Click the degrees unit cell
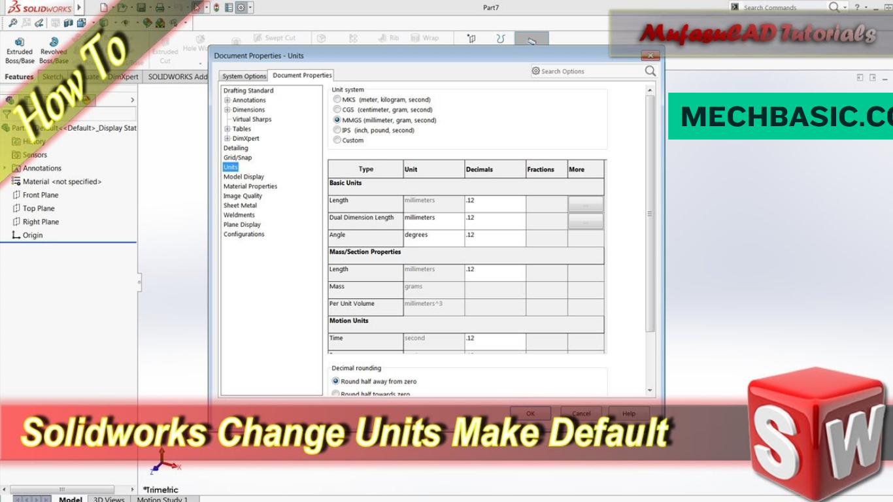The width and height of the screenshot is (893, 502). (433, 238)
